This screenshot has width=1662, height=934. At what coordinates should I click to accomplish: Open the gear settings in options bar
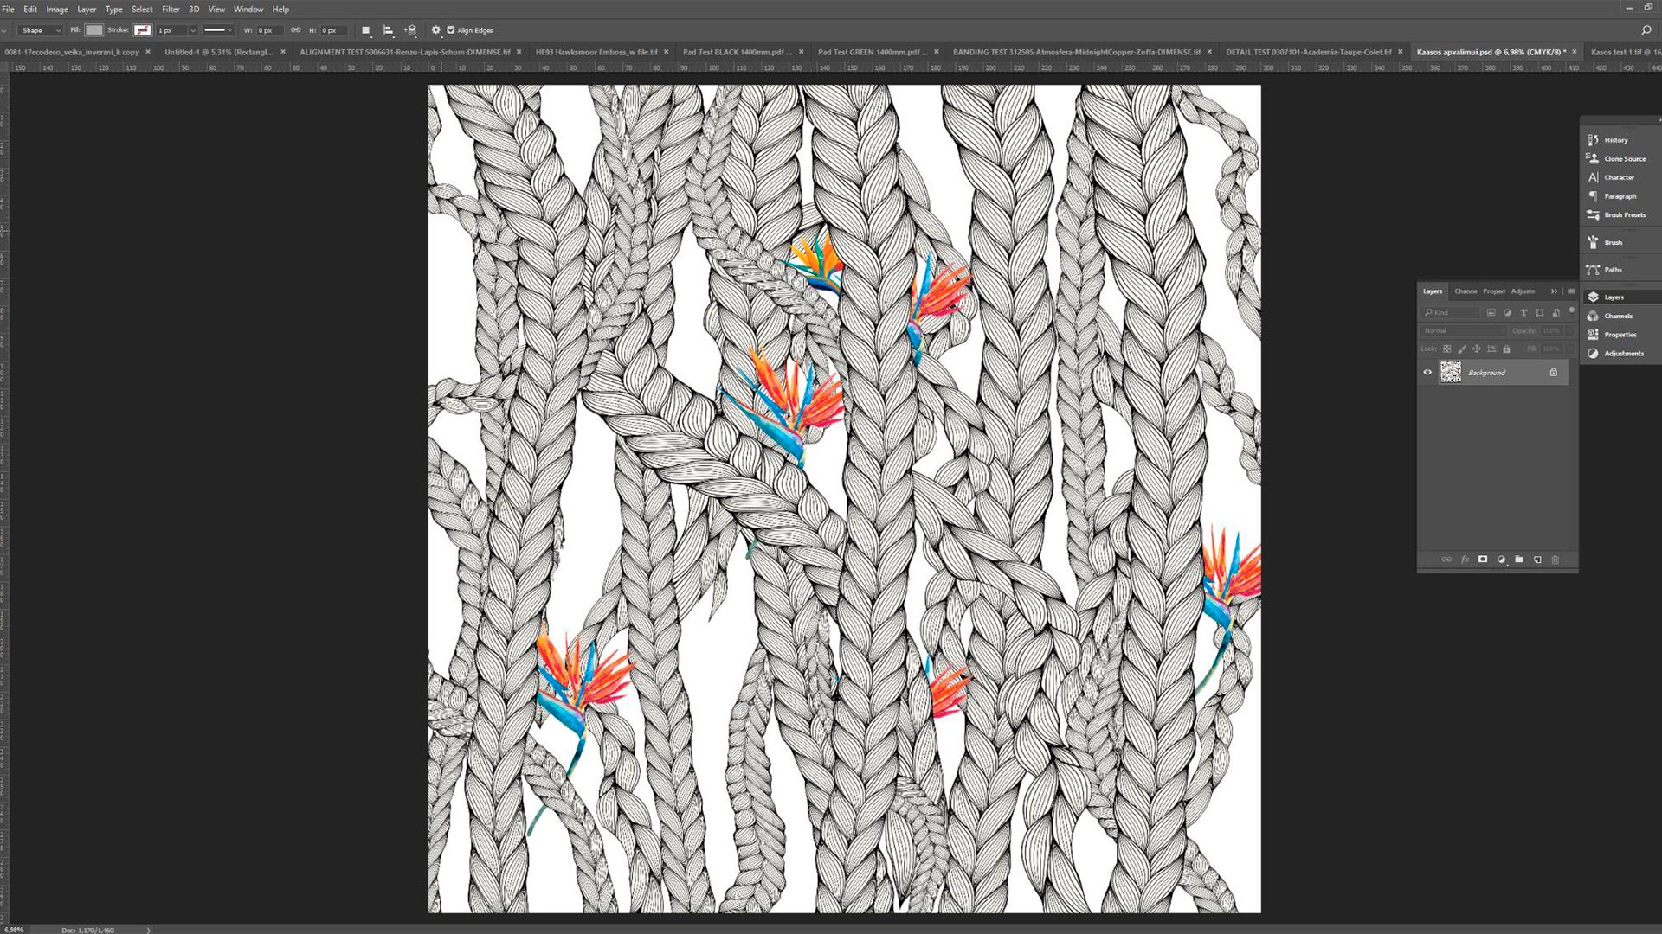[x=435, y=30]
